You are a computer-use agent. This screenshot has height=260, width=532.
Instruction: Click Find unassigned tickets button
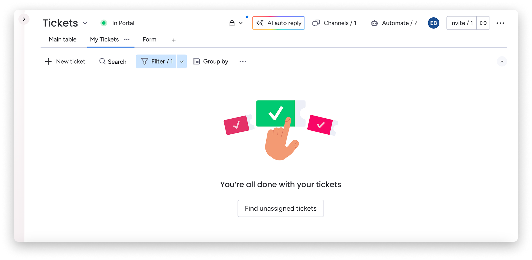pos(281,208)
